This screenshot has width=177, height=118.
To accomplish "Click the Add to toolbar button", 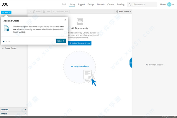I will [x=37, y=11].
